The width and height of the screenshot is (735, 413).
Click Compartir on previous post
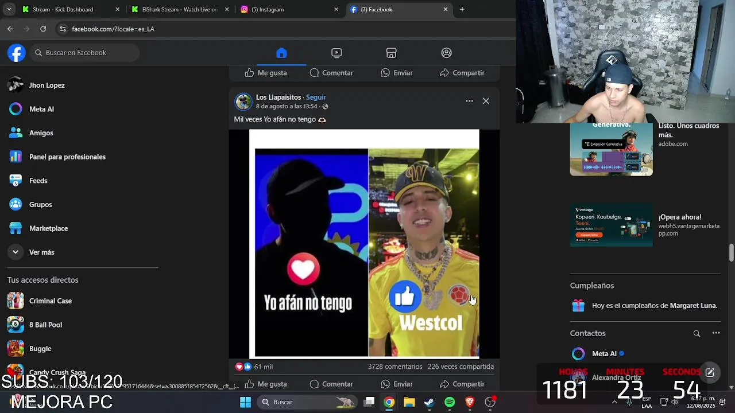click(x=462, y=73)
